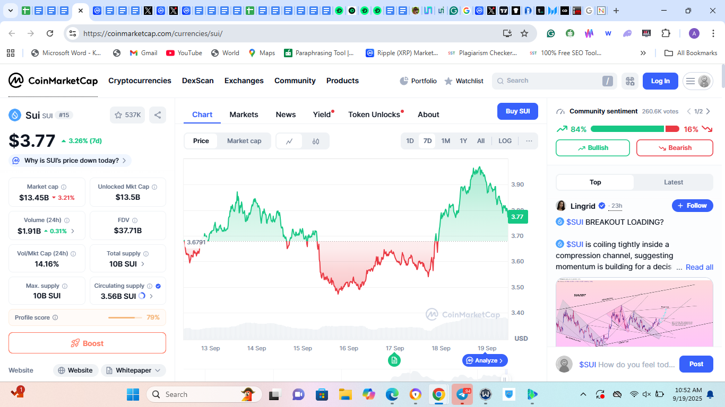Viewport: 725px width, 407px height.
Task: Switch to the line chart icon
Action: [289, 141]
